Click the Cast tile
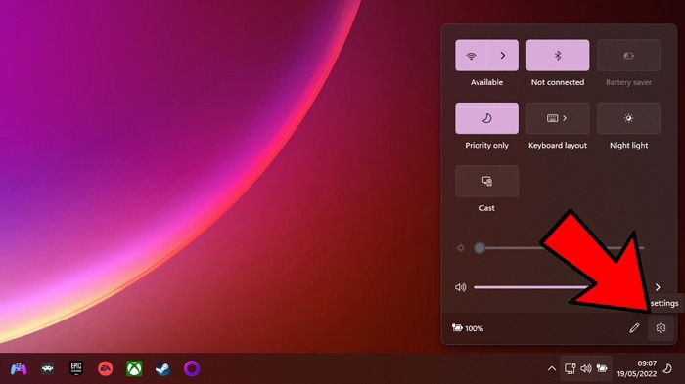Image resolution: width=685 pixels, height=384 pixels. click(x=486, y=181)
